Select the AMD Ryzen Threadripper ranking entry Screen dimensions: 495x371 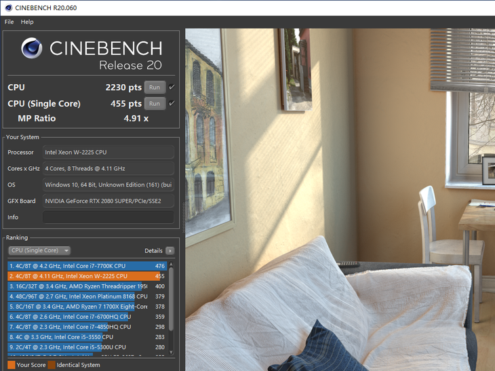point(87,286)
